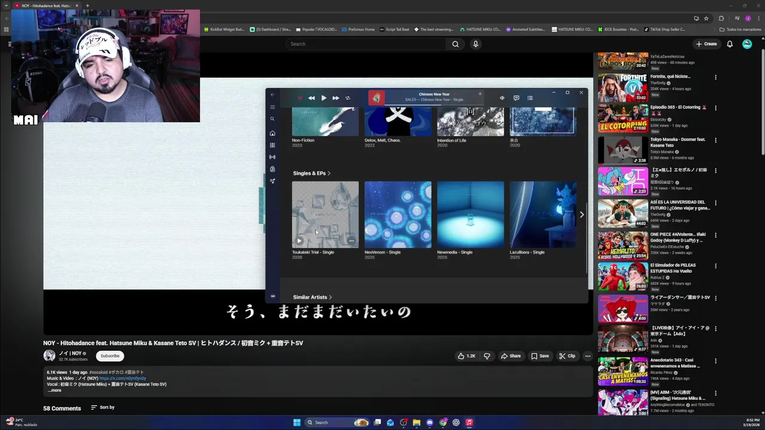Open the TikTok Shop Seller bookmark
765x430 pixels.
pos(665,29)
